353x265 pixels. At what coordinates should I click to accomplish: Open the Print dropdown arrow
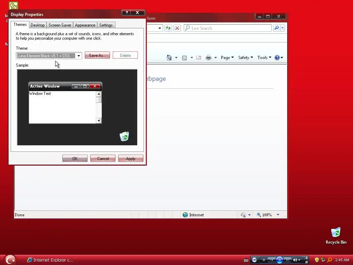coord(215,58)
